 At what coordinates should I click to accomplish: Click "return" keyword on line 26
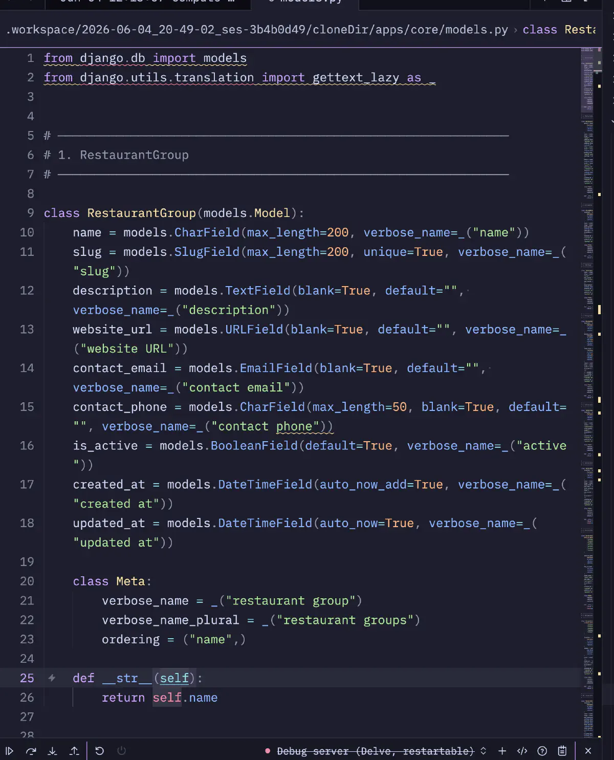123,698
